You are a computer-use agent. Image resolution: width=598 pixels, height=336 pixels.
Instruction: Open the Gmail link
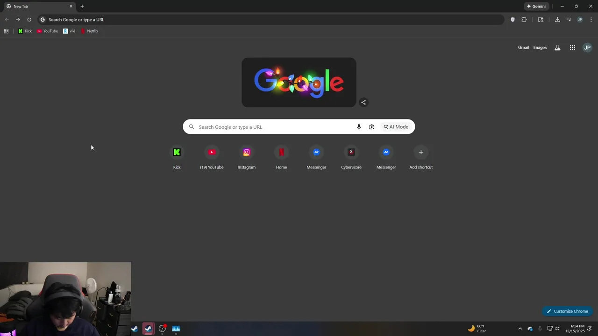tap(523, 48)
